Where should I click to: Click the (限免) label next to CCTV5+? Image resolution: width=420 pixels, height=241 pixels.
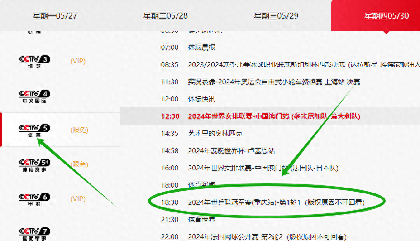tap(79, 164)
